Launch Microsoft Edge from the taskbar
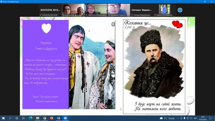The image size is (215, 121). coord(31,118)
